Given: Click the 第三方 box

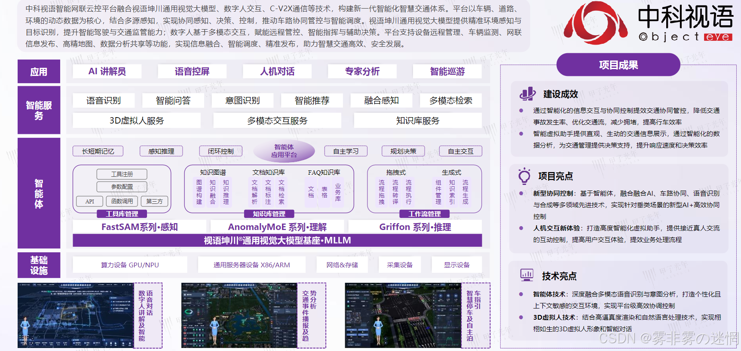Looking at the screenshot, I should click(154, 201).
